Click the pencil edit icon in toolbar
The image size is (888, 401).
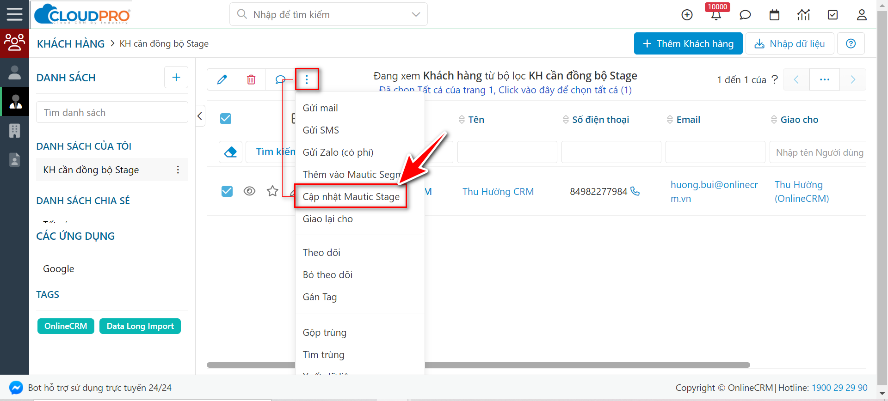tap(222, 79)
